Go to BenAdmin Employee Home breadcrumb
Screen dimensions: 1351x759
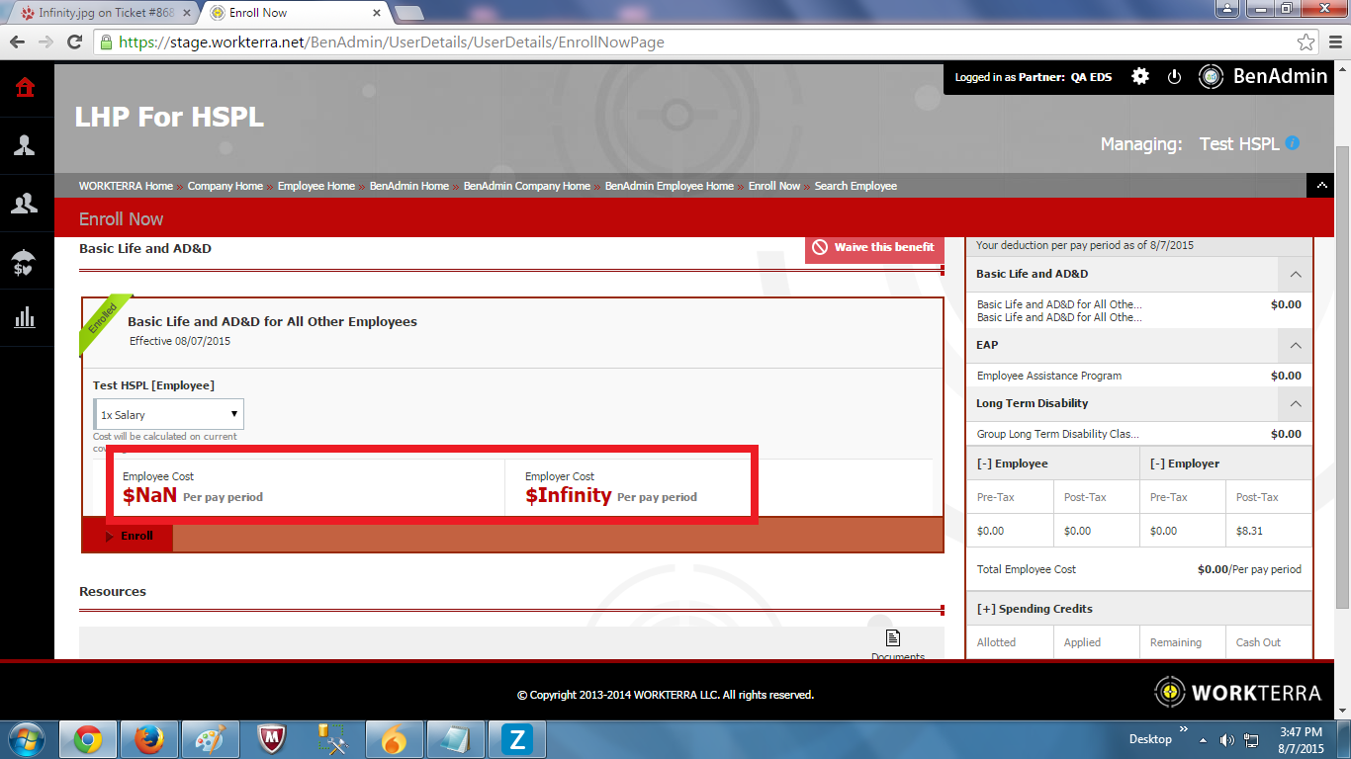[670, 186]
